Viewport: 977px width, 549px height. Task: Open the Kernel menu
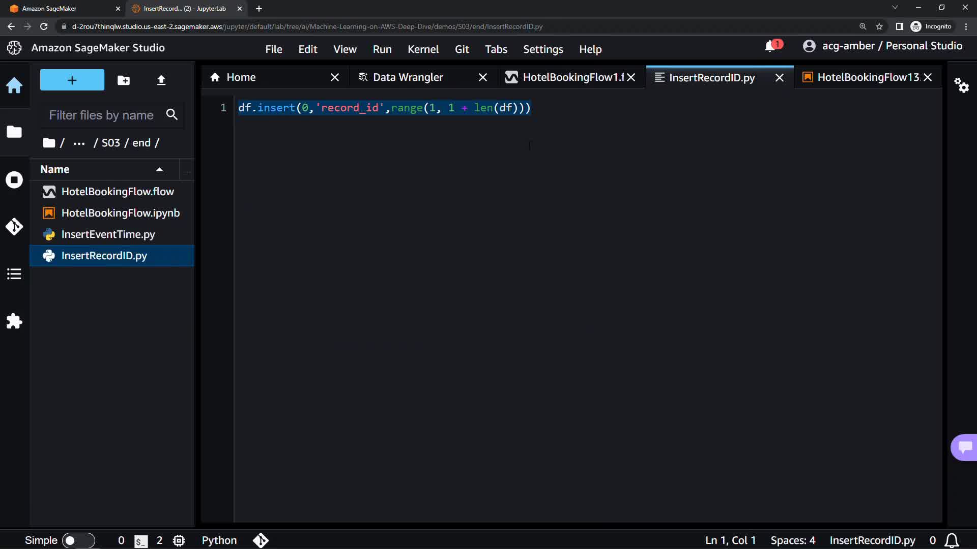pos(422,49)
